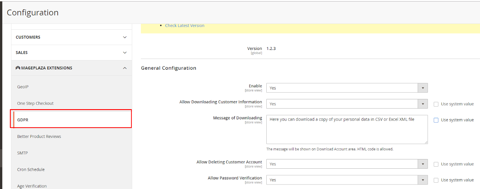Click the Check Latest Version link

184,26
